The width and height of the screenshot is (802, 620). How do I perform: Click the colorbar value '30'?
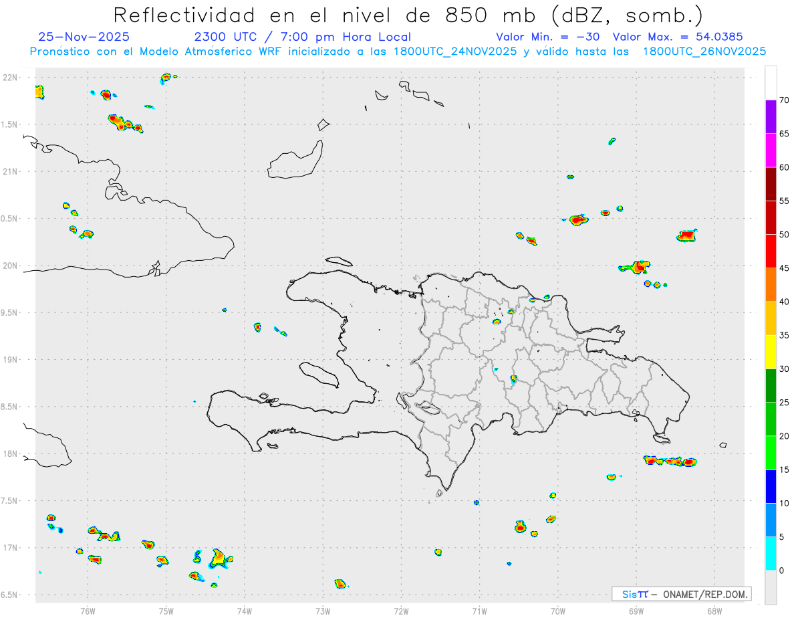tap(784, 369)
